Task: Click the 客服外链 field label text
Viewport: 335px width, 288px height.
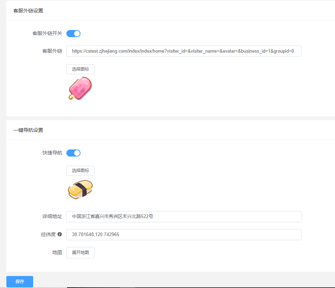Action: (x=52, y=51)
